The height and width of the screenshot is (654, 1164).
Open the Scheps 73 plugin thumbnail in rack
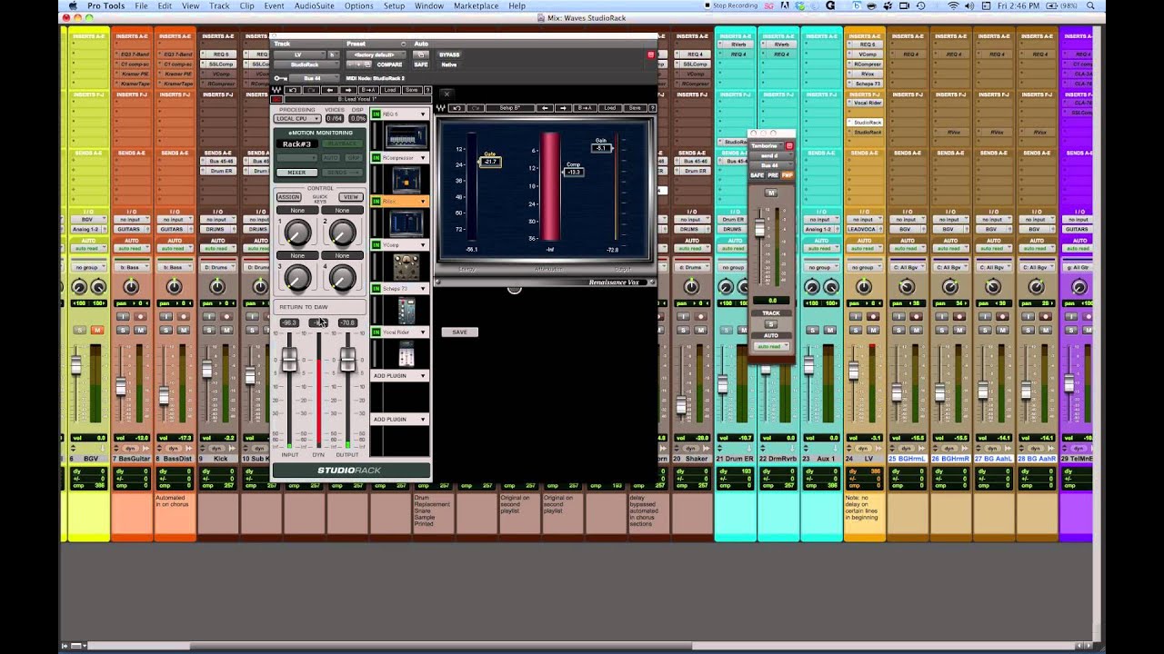[406, 310]
